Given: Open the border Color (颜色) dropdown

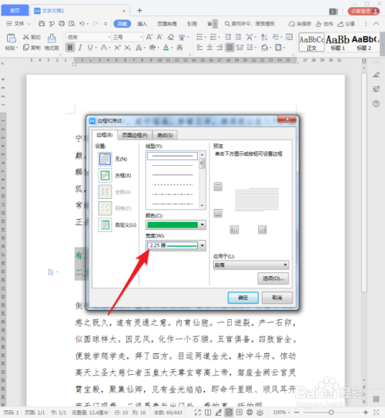Looking at the screenshot, I should (202, 224).
